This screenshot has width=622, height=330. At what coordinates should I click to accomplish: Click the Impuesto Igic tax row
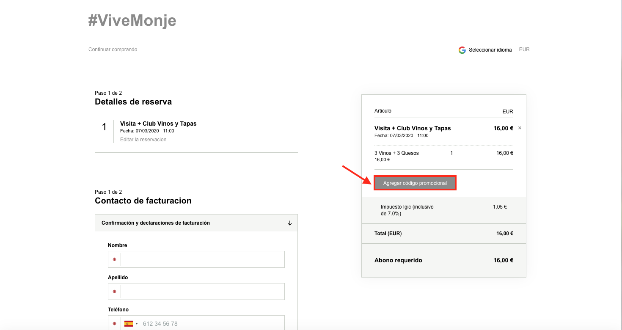pyautogui.click(x=443, y=210)
